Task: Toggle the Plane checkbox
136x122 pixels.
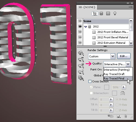Action: [x=91, y=87]
